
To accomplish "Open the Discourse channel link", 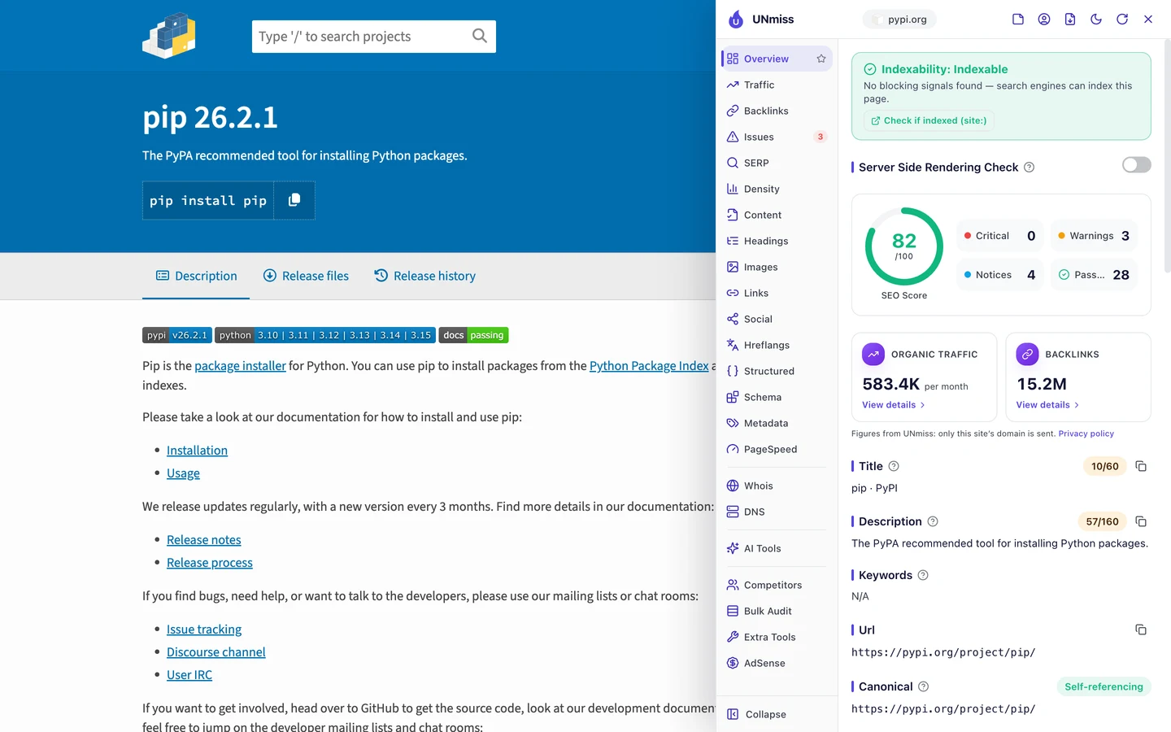I will [x=216, y=652].
